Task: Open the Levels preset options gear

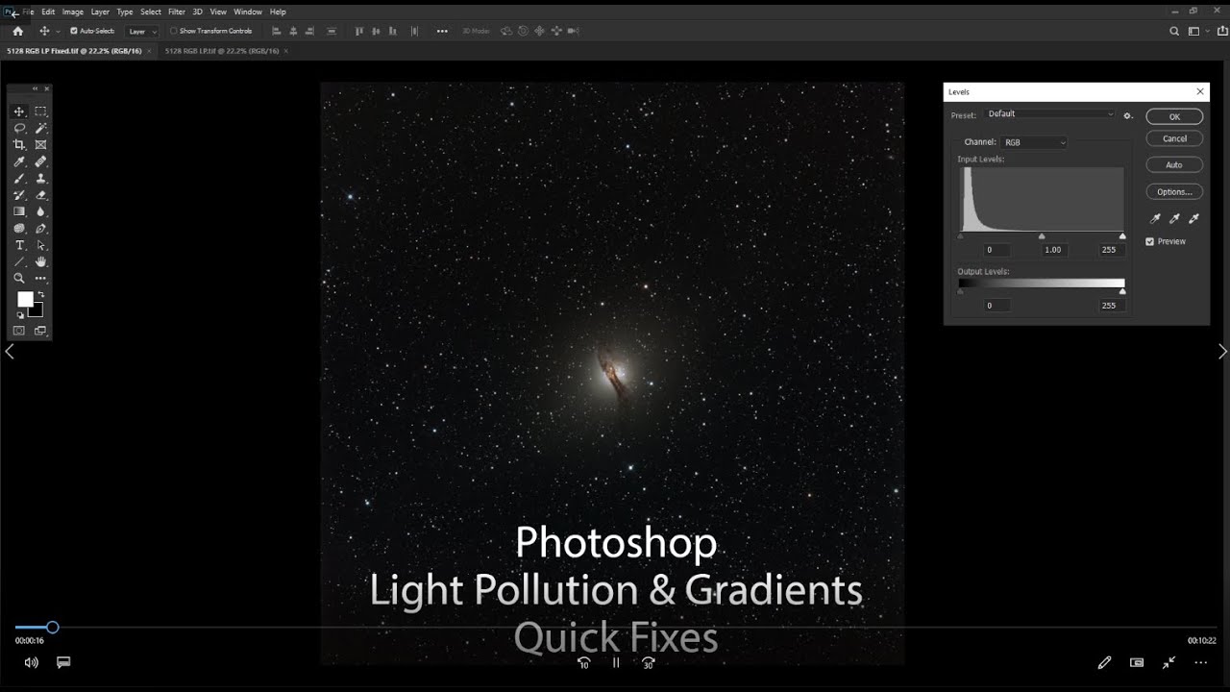Action: pos(1128,115)
